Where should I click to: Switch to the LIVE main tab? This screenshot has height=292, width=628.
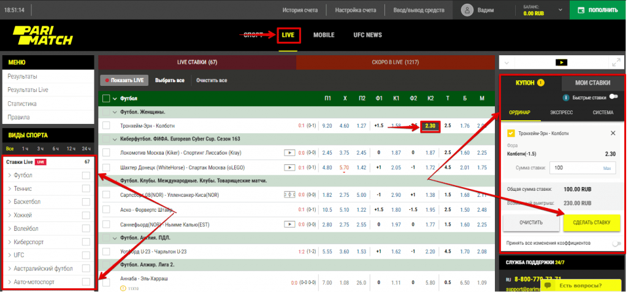(x=288, y=35)
